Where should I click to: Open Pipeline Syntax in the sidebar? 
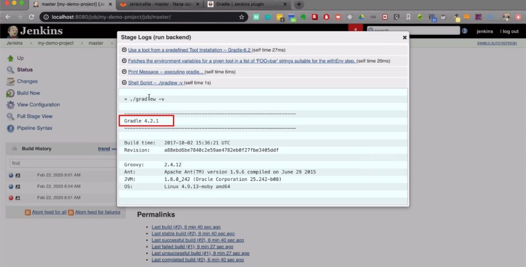coord(34,128)
